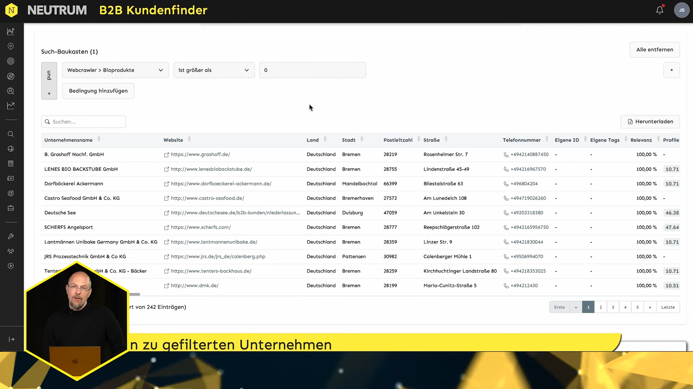
Task: Open the notifications bell
Action: (x=660, y=10)
